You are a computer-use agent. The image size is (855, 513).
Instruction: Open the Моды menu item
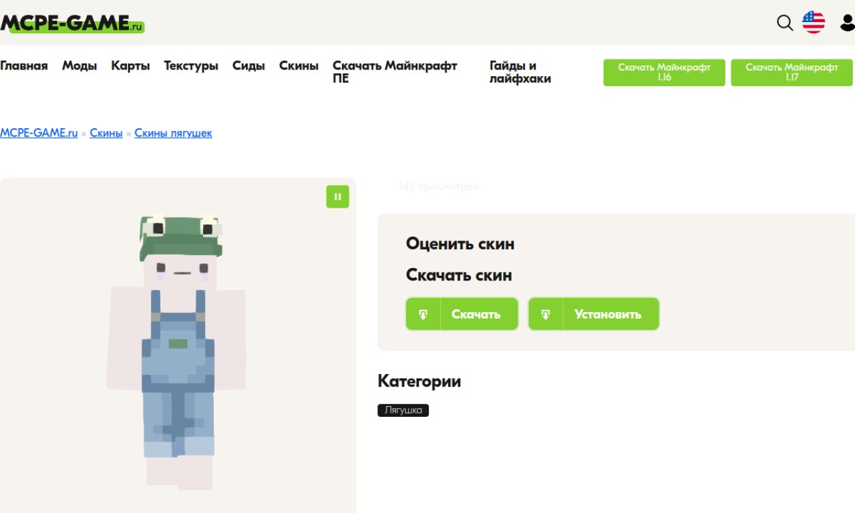coord(79,65)
